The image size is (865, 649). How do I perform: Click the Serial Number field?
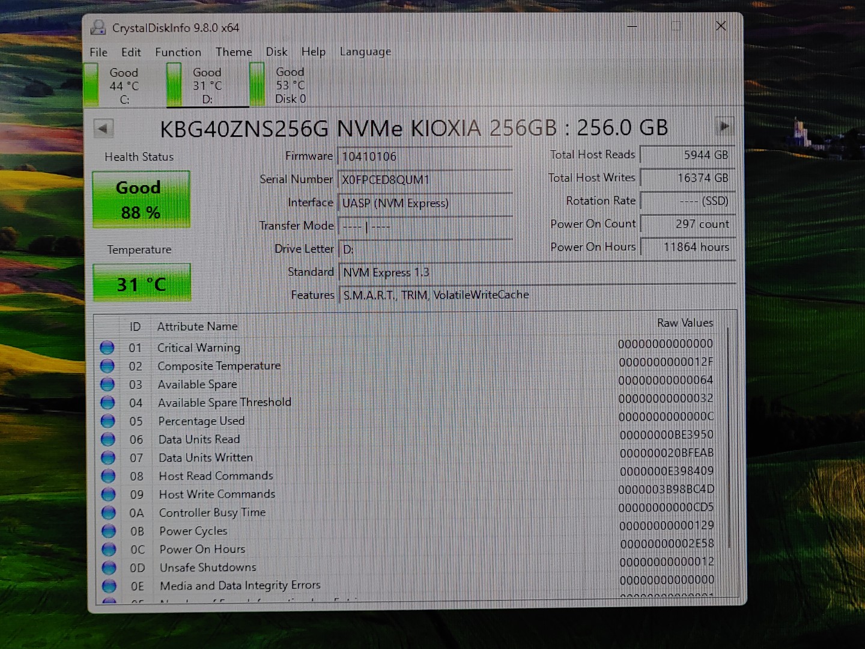425,180
